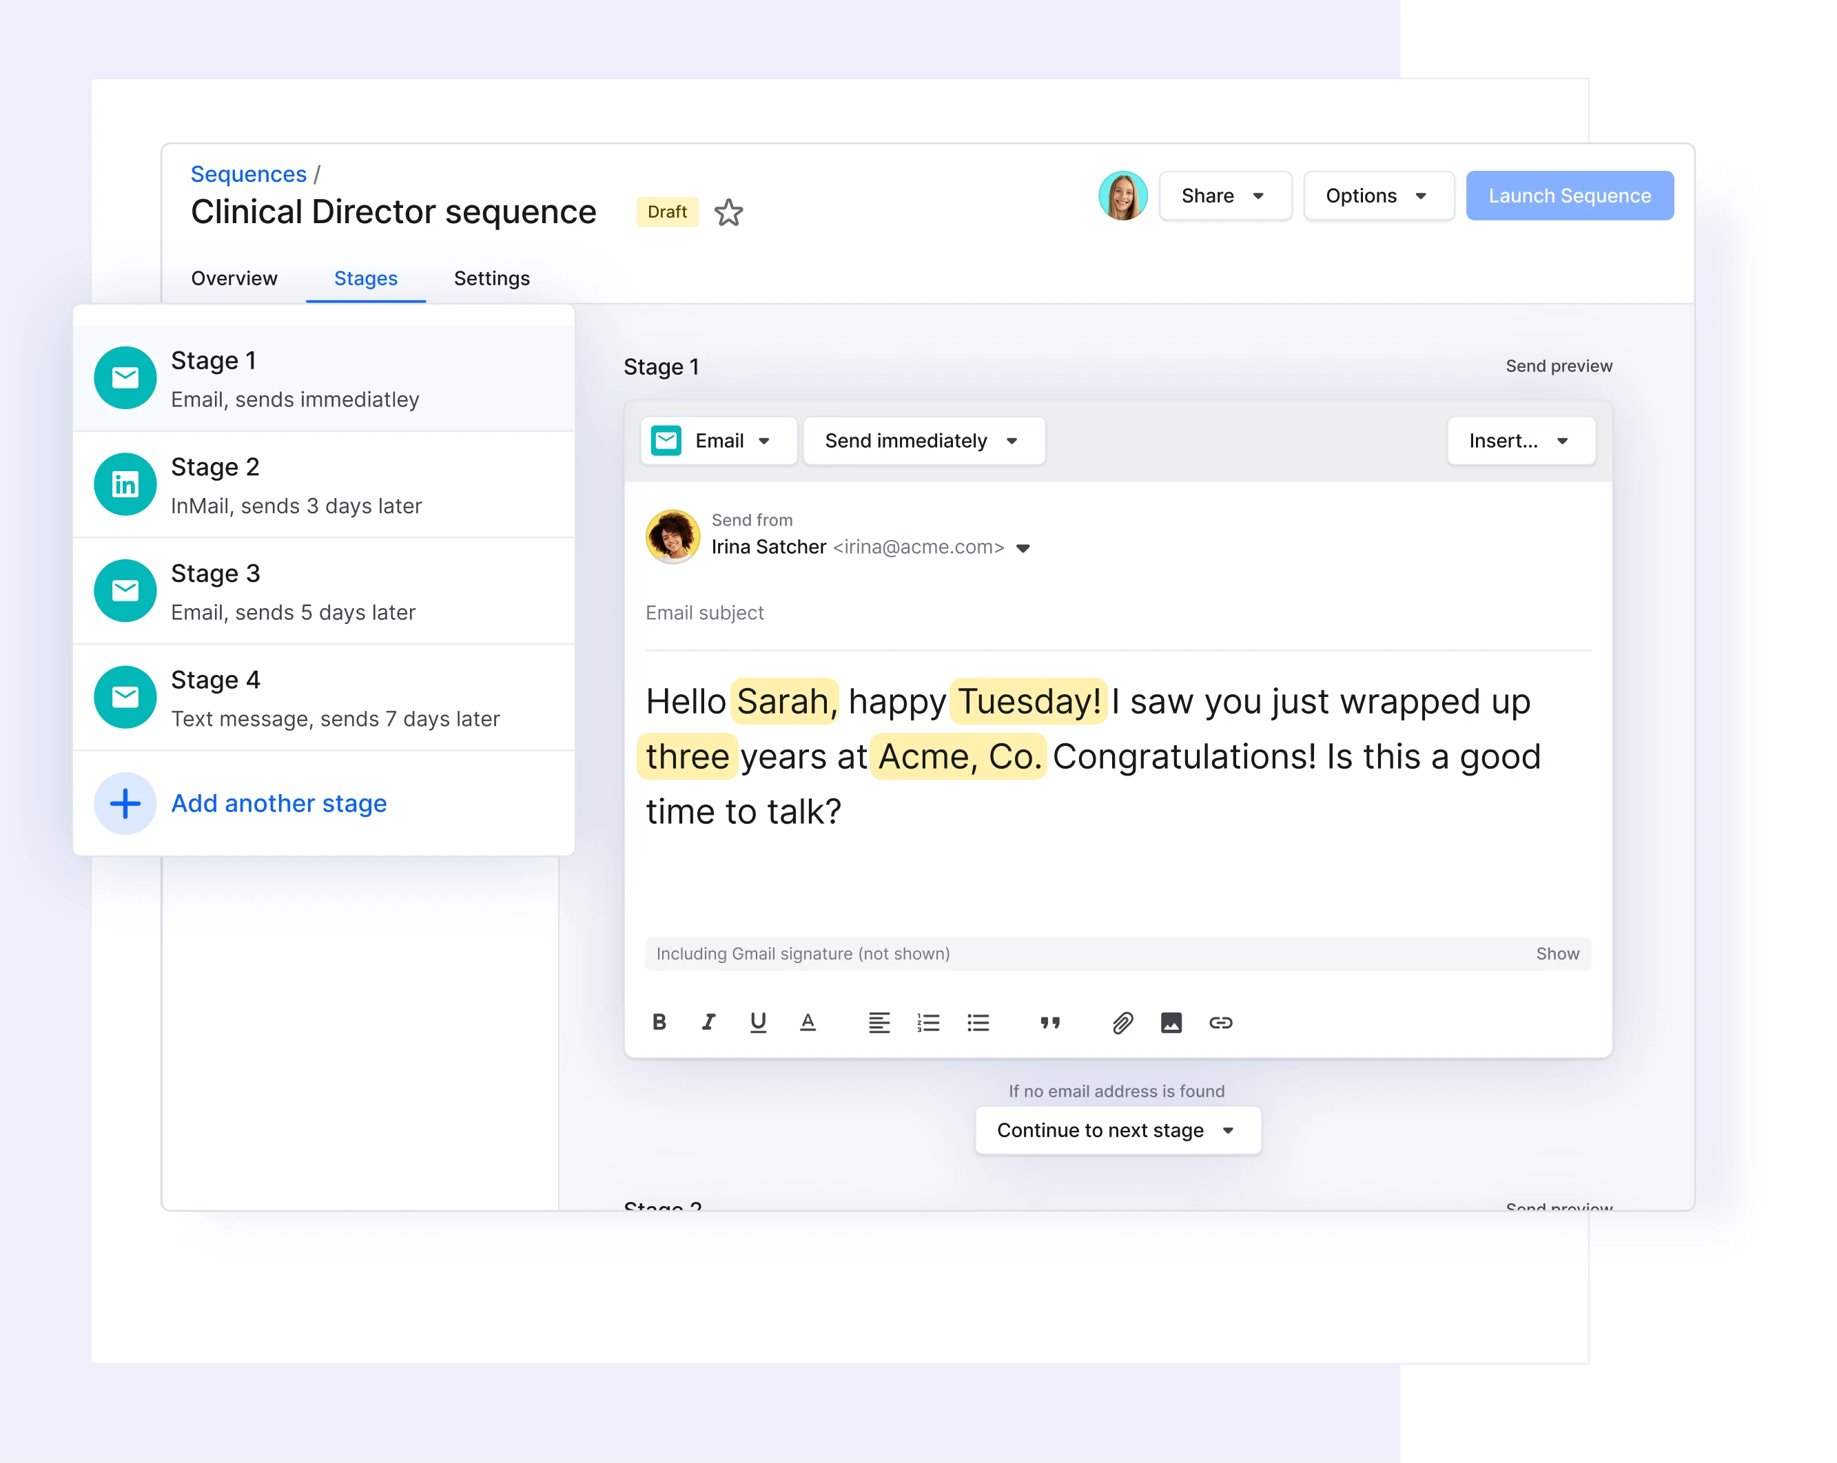Click the underline formatting icon
The height and width of the screenshot is (1463, 1837).
pyautogui.click(x=759, y=1023)
